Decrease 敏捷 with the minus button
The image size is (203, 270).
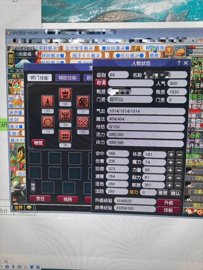tap(178, 185)
